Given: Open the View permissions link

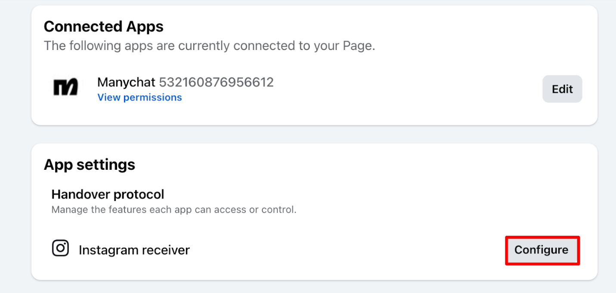Looking at the screenshot, I should (139, 97).
